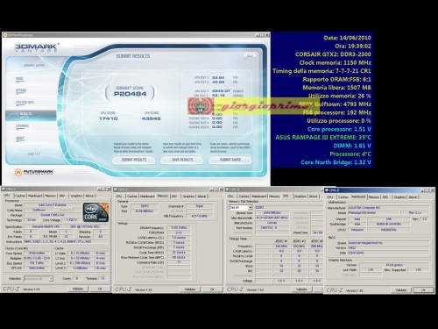Go to SYSTEM INFO in 3DMark sidebar

[x=25, y=103]
